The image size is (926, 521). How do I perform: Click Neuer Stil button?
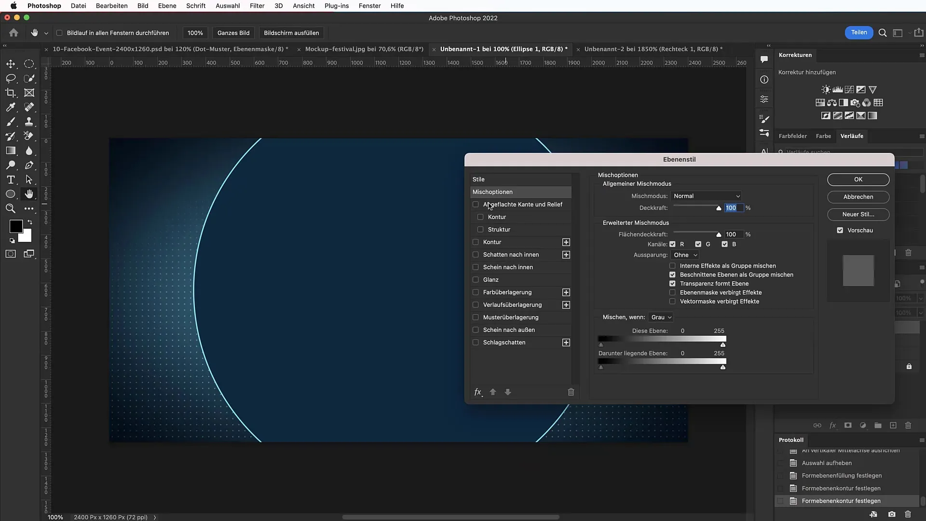coord(858,214)
